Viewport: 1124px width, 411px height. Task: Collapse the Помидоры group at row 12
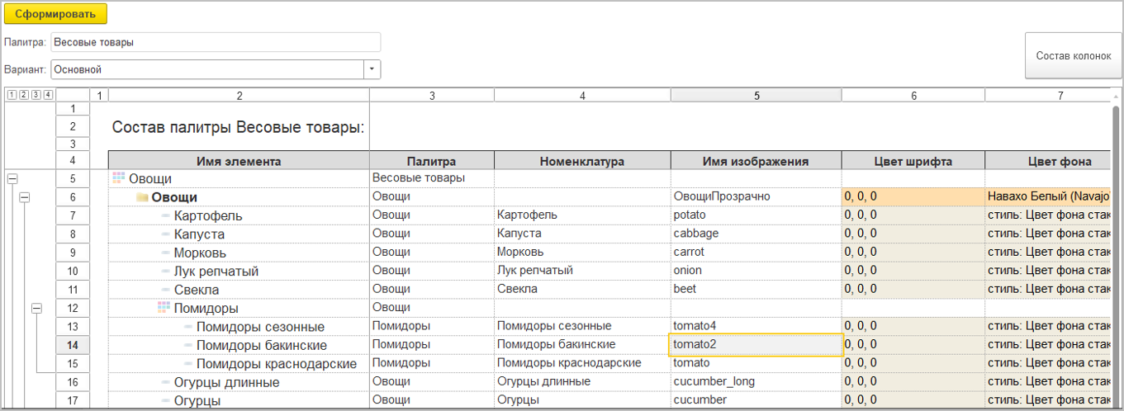click(36, 308)
